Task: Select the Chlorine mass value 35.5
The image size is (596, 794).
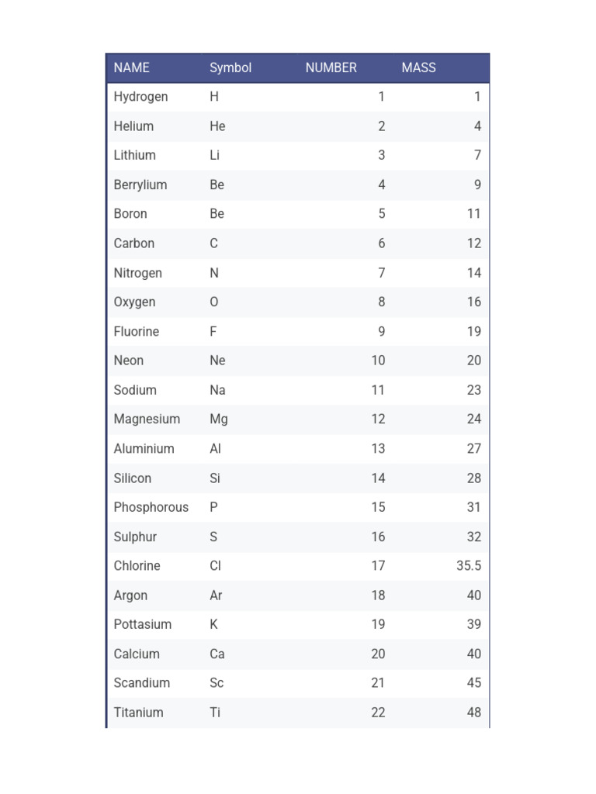Action: click(468, 565)
